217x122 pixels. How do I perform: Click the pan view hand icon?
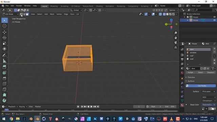pos(176,38)
